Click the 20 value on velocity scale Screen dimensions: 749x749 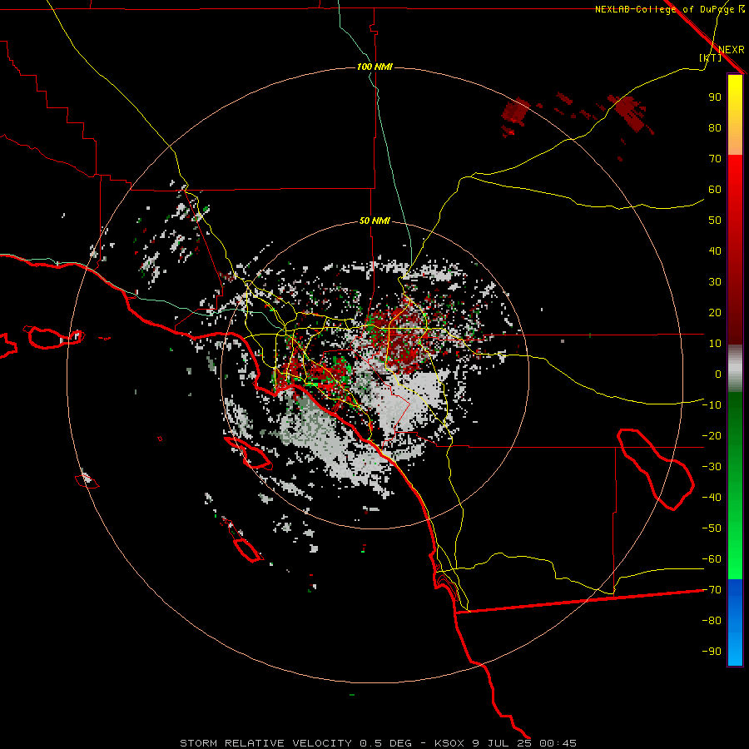tap(715, 313)
